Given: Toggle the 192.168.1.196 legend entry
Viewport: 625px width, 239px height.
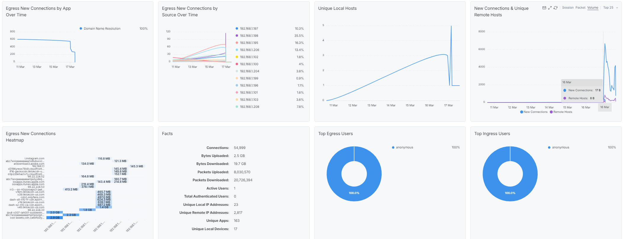Looking at the screenshot, I should coord(247,86).
